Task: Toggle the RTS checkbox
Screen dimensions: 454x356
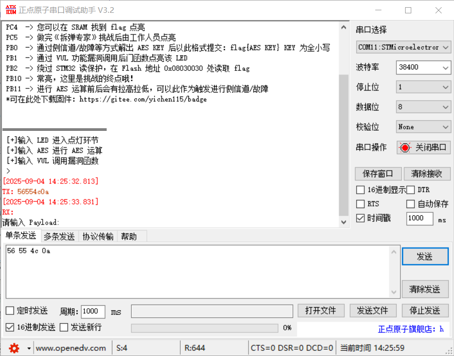Action: tap(360, 204)
